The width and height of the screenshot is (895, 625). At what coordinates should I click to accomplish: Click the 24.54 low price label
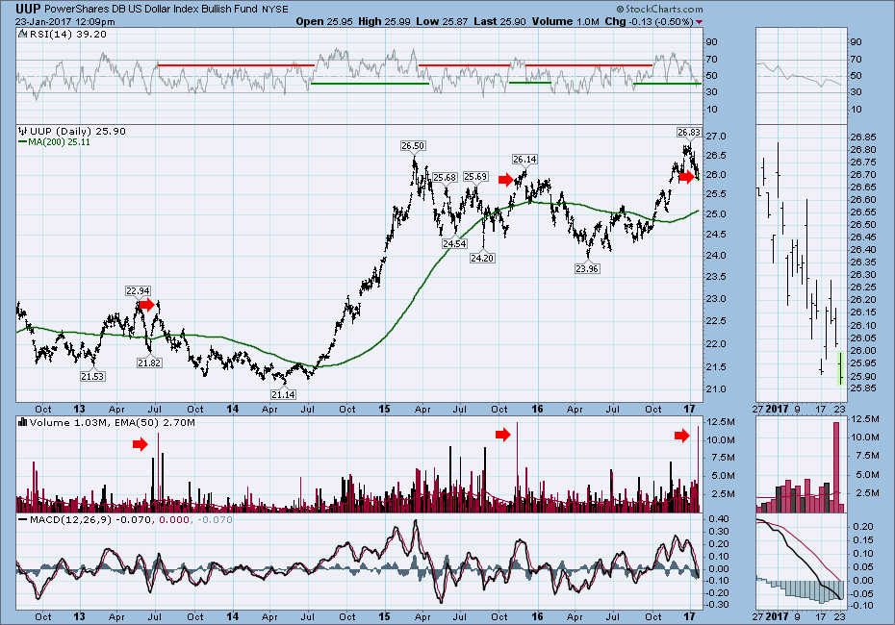coord(454,243)
